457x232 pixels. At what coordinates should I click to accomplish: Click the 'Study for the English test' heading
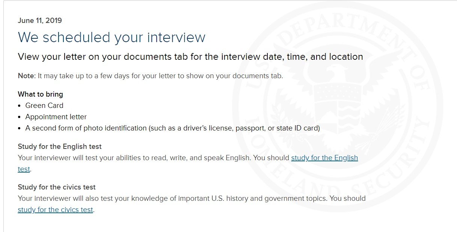tap(60, 146)
